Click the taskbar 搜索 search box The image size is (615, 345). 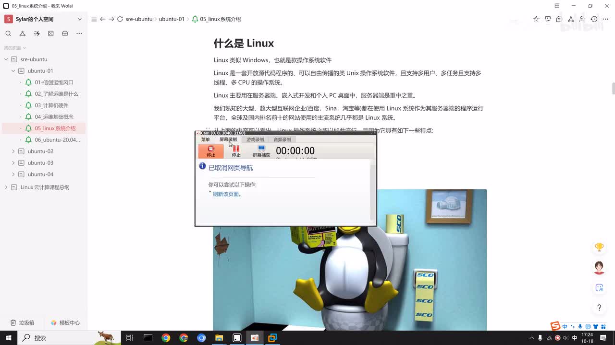pyautogui.click(x=70, y=338)
